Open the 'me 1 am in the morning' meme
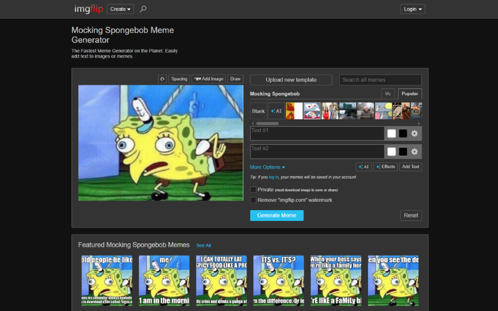The height and width of the screenshot is (311, 498). point(164,281)
